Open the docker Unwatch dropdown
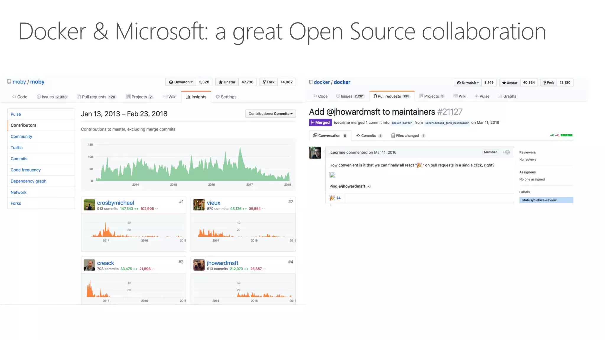605x340 pixels. [x=468, y=83]
